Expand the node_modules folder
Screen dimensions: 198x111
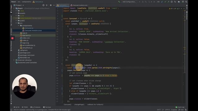pyautogui.click(x=16, y=18)
